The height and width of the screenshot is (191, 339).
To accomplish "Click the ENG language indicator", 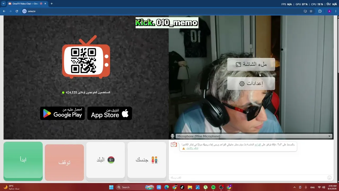I will (x=313, y=187).
